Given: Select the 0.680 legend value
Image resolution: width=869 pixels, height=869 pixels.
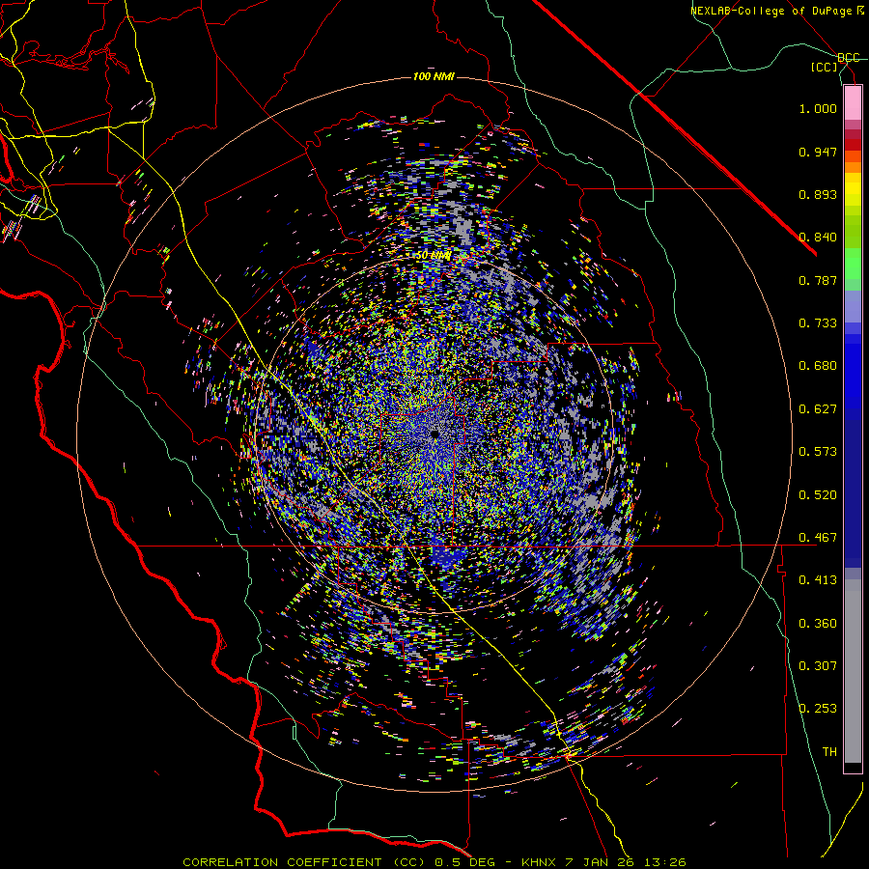Looking at the screenshot, I should tap(818, 366).
